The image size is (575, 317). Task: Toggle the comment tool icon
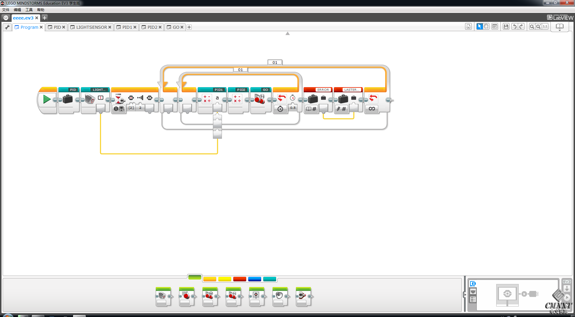pyautogui.click(x=495, y=26)
